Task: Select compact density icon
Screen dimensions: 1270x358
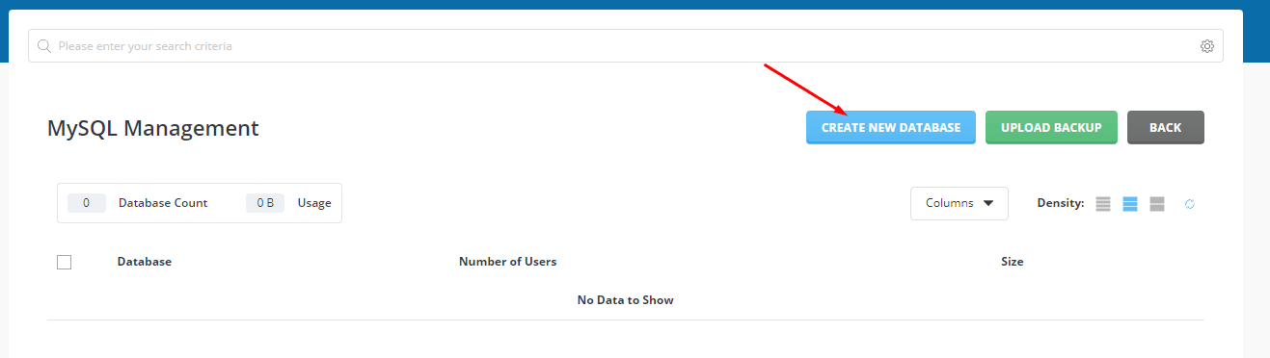Action: [1103, 204]
